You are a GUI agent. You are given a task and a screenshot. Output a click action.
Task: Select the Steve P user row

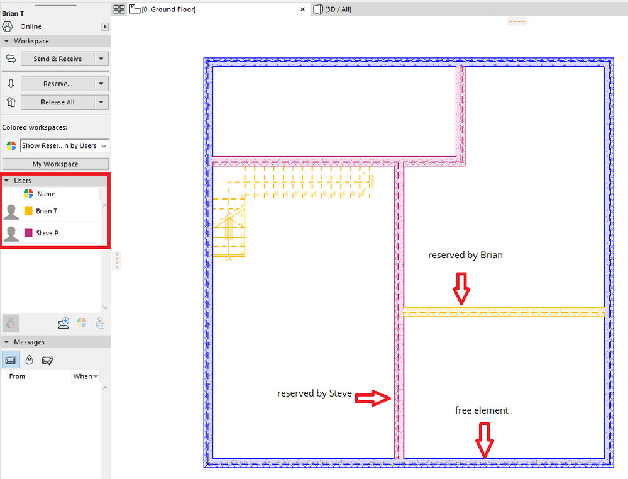(52, 233)
